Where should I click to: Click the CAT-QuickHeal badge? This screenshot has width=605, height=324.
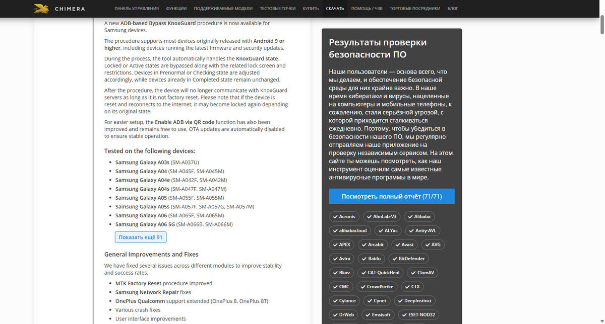tap(381, 273)
